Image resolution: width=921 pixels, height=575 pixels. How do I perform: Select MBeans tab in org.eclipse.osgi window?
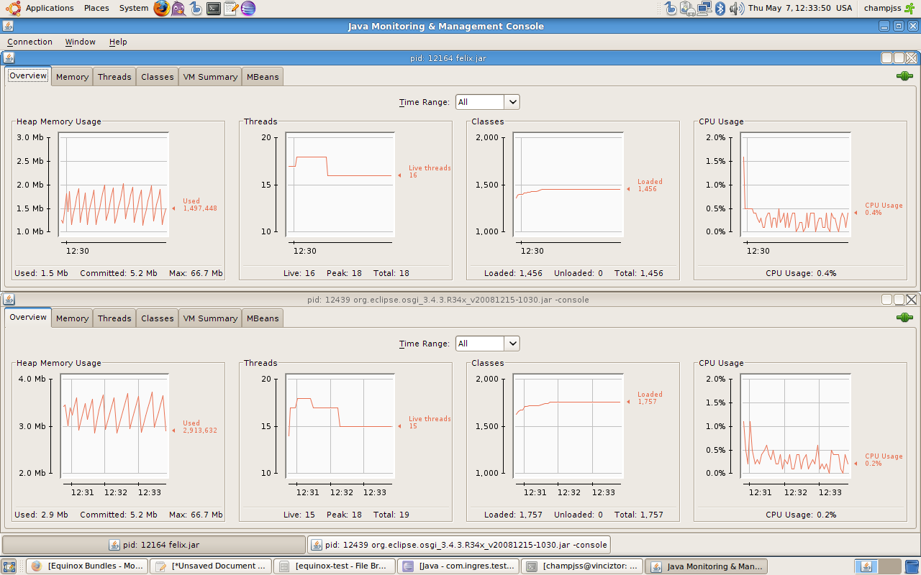coord(263,318)
